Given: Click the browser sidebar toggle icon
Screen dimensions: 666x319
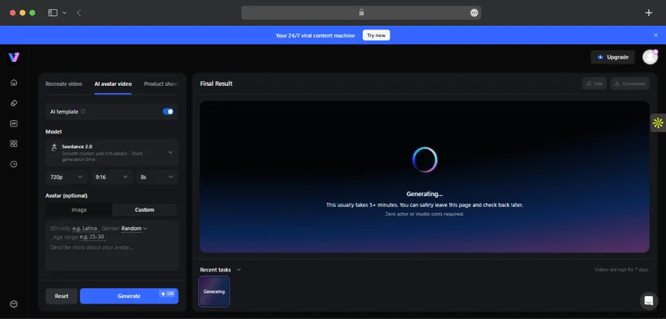Looking at the screenshot, I should coord(52,13).
